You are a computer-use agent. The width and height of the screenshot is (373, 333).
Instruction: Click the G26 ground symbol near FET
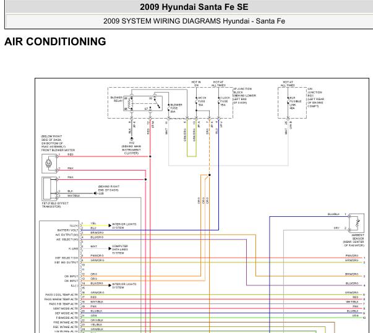pos(95,193)
